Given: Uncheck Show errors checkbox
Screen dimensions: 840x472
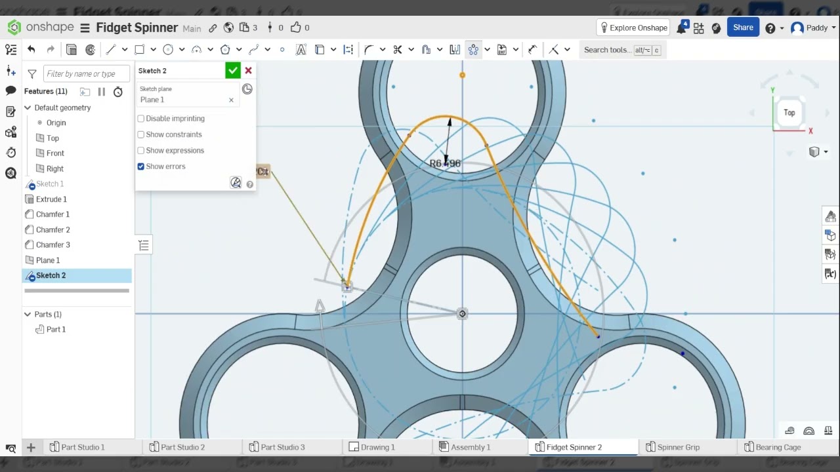Looking at the screenshot, I should [141, 167].
